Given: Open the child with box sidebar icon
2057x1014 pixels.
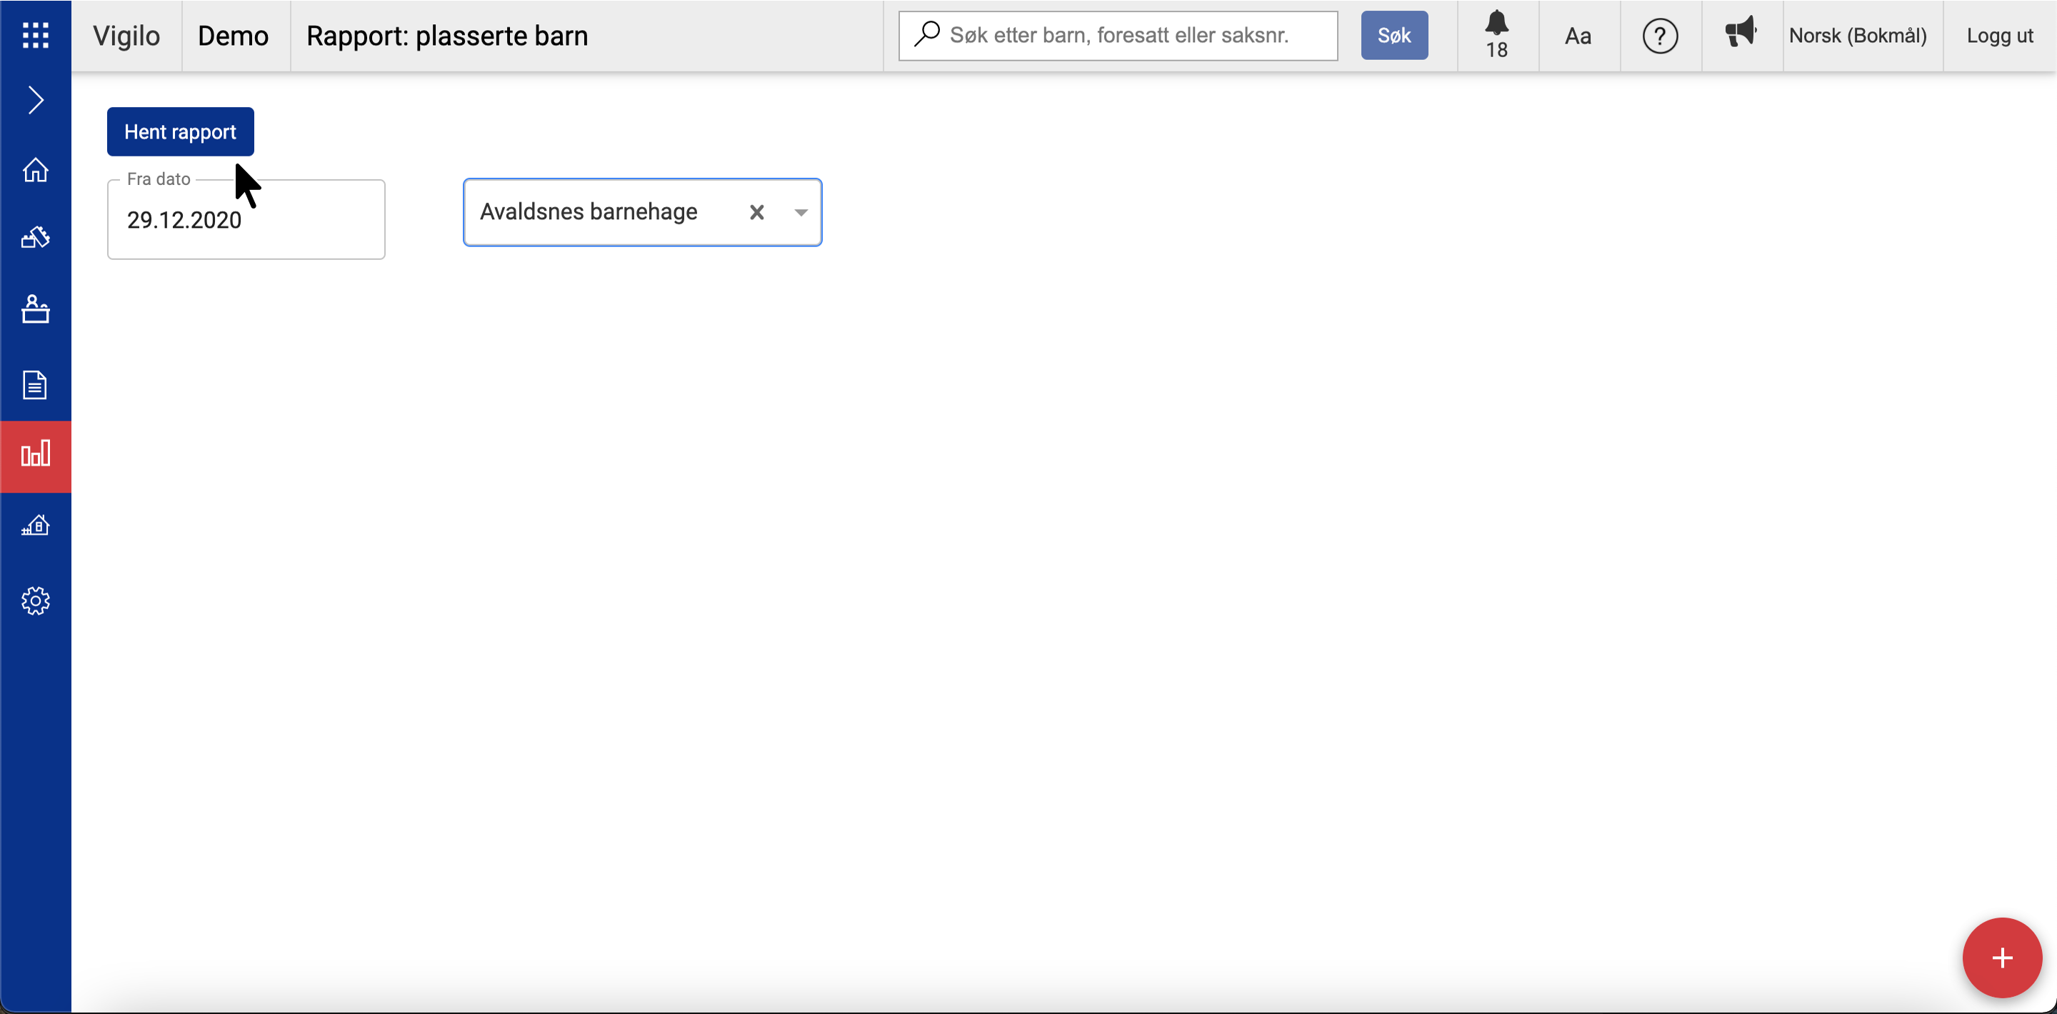Looking at the screenshot, I should tap(35, 309).
